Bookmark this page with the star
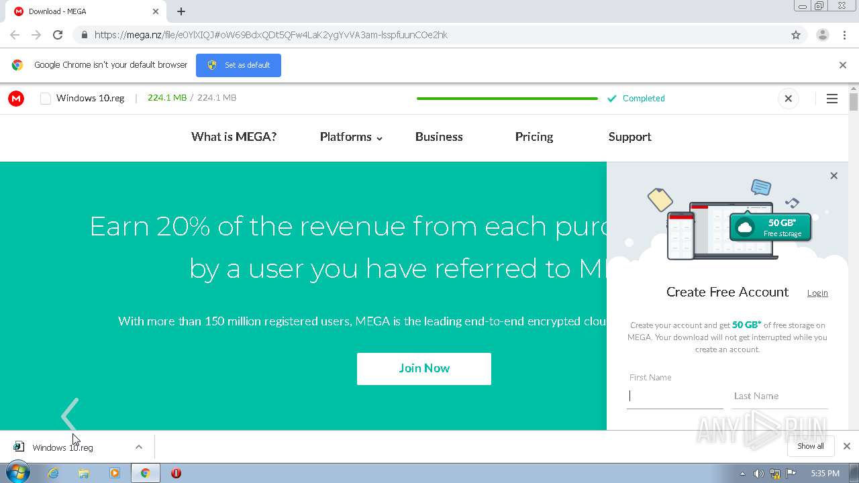This screenshot has width=859, height=483. click(x=796, y=35)
